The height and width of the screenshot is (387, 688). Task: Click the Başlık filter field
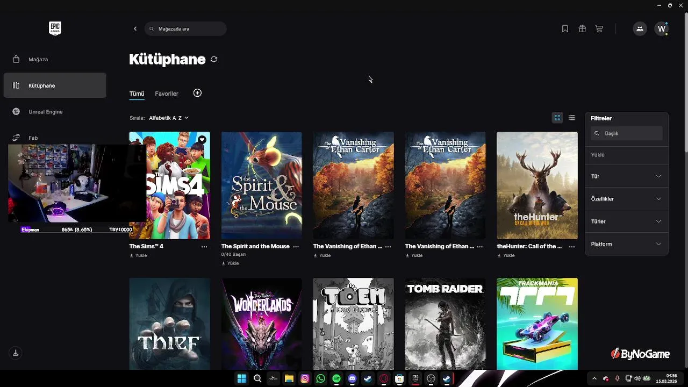click(626, 133)
